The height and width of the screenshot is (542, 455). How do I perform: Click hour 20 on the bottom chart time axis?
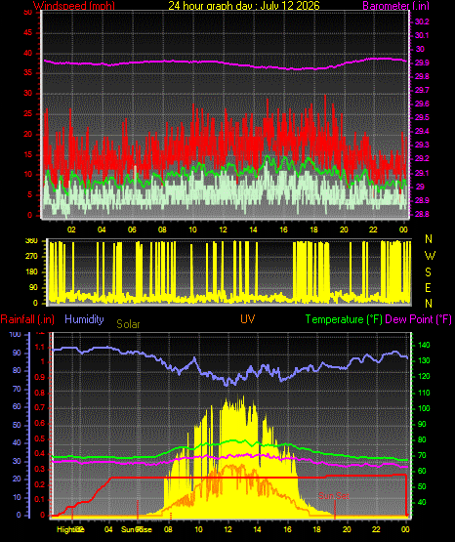[x=347, y=529]
